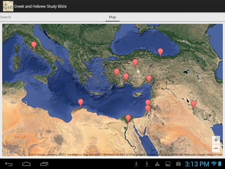Open the Greek and Hebrew Study Bible icon
Viewport: 225px width, 169px height.
point(8,6)
